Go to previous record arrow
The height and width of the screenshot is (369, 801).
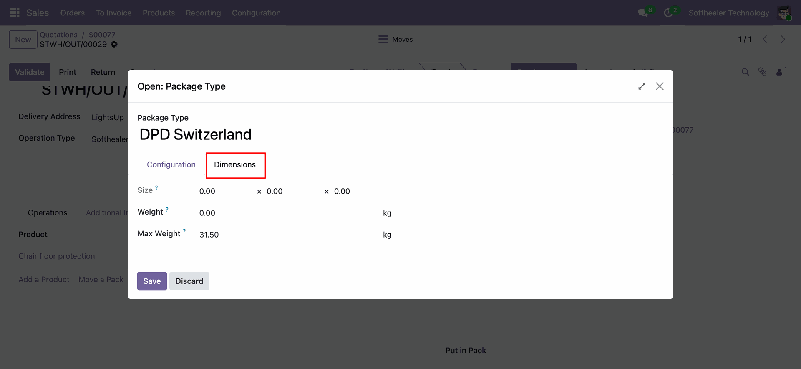click(x=765, y=39)
